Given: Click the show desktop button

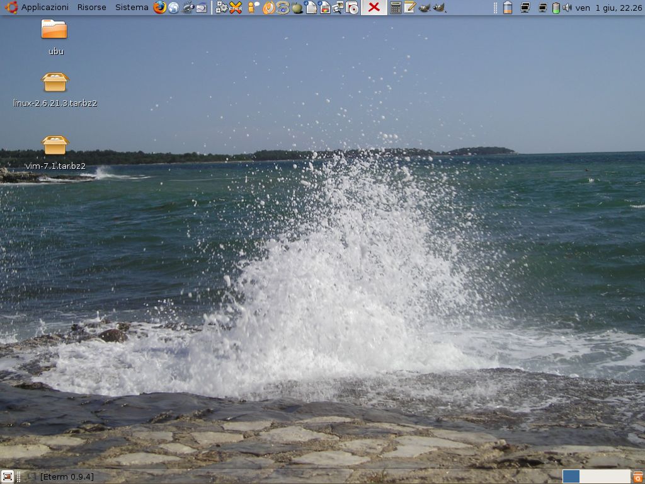Looking at the screenshot, I should click(x=8, y=476).
